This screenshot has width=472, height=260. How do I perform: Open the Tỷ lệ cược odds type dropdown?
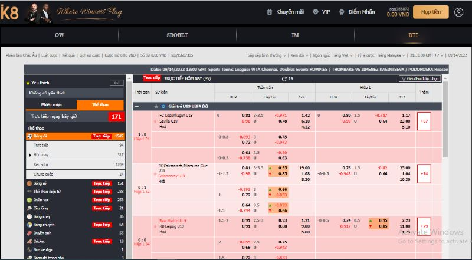379,55
